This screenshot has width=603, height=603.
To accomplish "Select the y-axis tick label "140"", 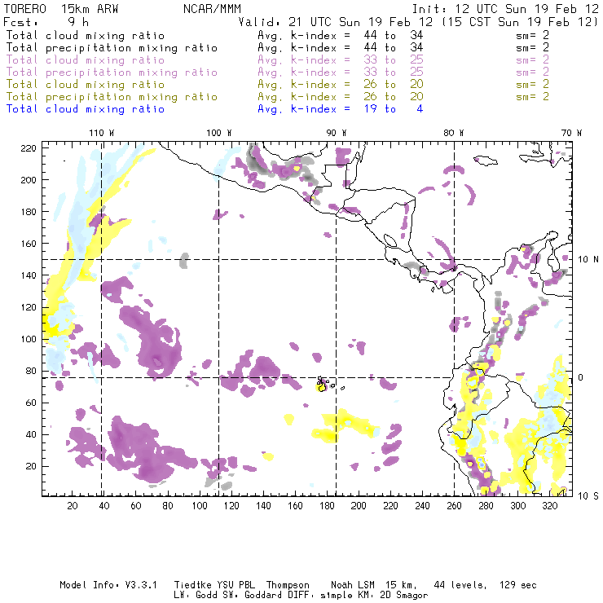I will [x=28, y=275].
